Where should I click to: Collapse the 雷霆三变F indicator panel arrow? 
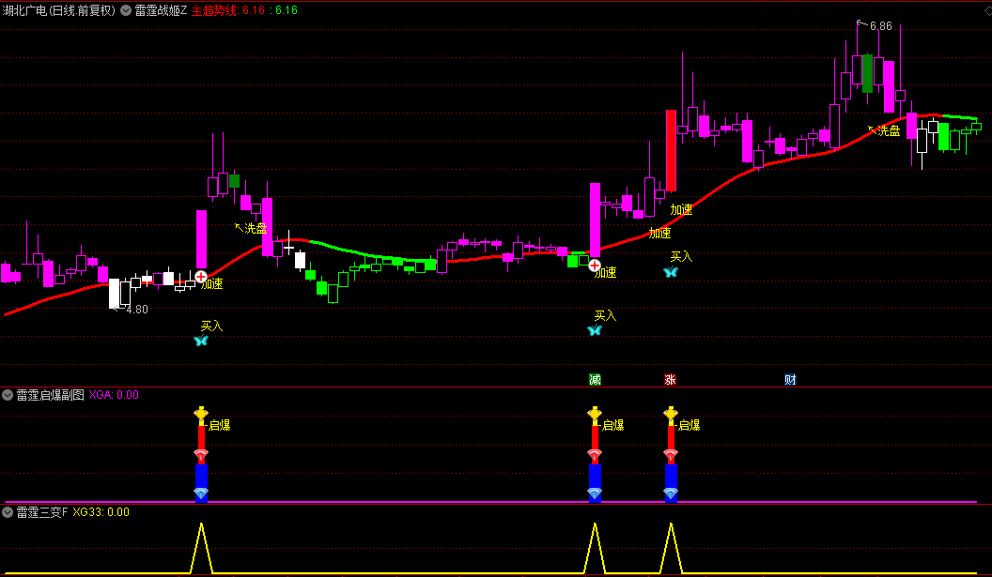8,512
